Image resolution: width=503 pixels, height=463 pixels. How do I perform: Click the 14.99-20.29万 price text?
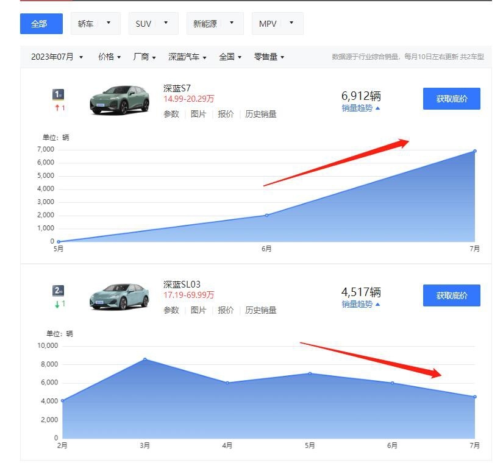(x=188, y=99)
